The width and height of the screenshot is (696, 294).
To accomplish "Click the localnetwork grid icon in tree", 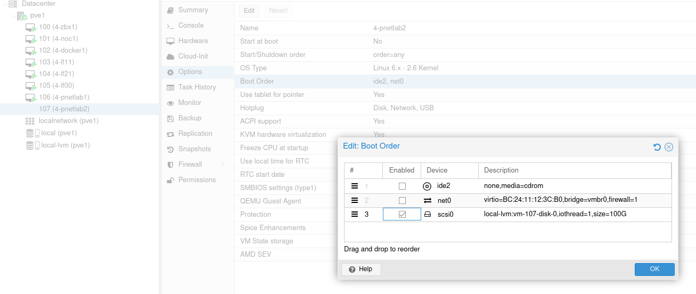I will click(x=30, y=121).
